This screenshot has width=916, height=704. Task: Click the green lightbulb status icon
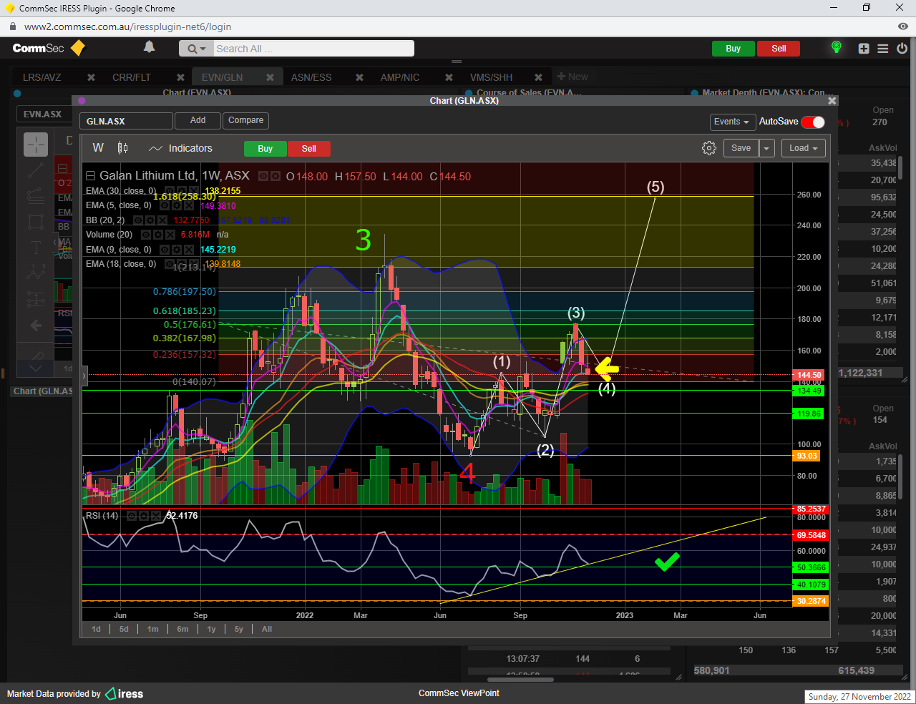(x=836, y=47)
